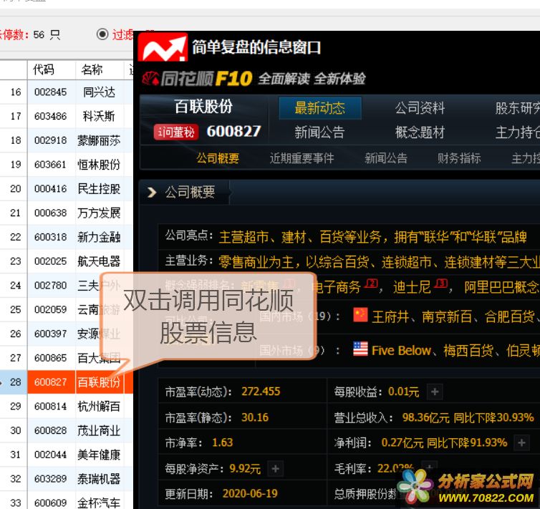Click the 更新日期 value 2020-06-19
Image resolution: width=540 pixels, height=509 pixels.
(x=250, y=494)
